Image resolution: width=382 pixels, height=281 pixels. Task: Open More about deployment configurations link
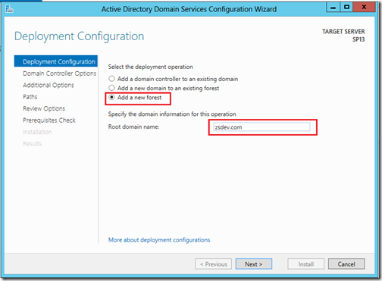point(159,240)
